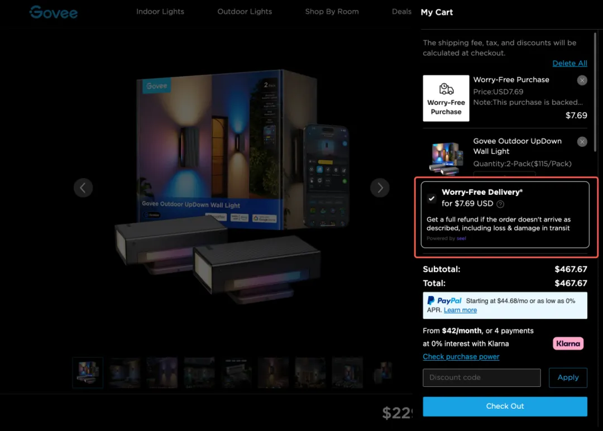Select the first product gallery thumbnail
The width and height of the screenshot is (603, 431).
[88, 372]
